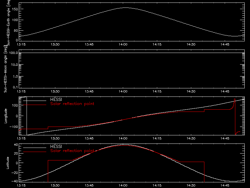
Task: Click 13:45 time label under Longitude plot
Action: 89,138
